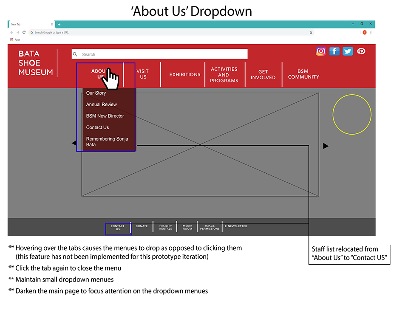Go back with browser back arrow

tap(12, 32)
